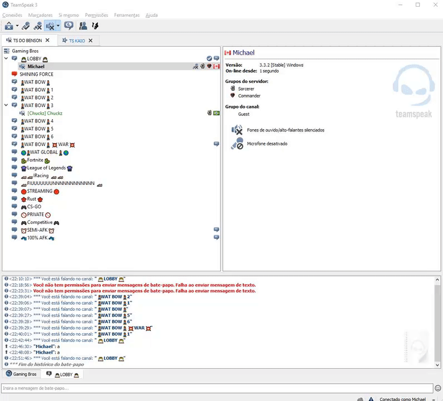Click the moderated icon on WAT BOW WAR row

(x=216, y=144)
